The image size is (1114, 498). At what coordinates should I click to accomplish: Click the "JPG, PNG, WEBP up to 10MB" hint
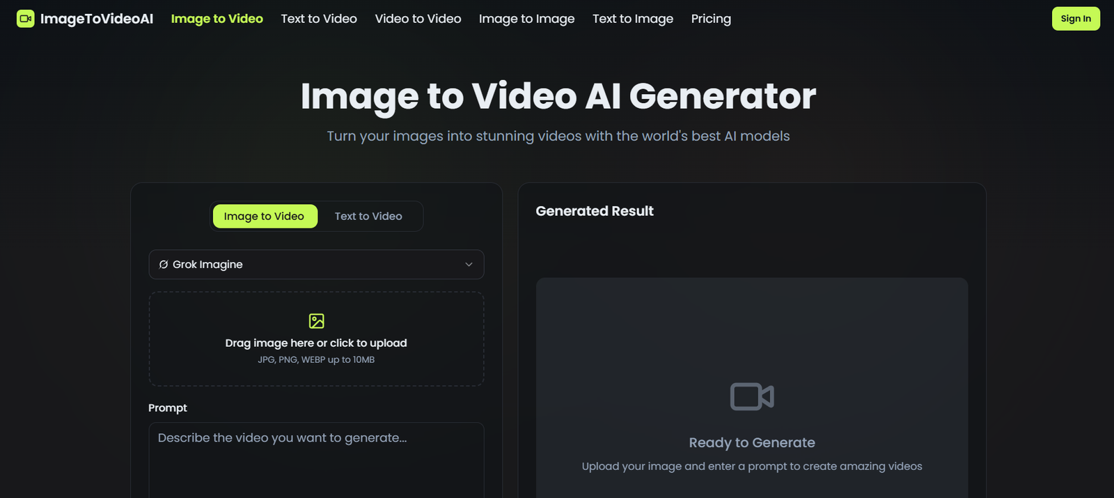[x=316, y=360]
